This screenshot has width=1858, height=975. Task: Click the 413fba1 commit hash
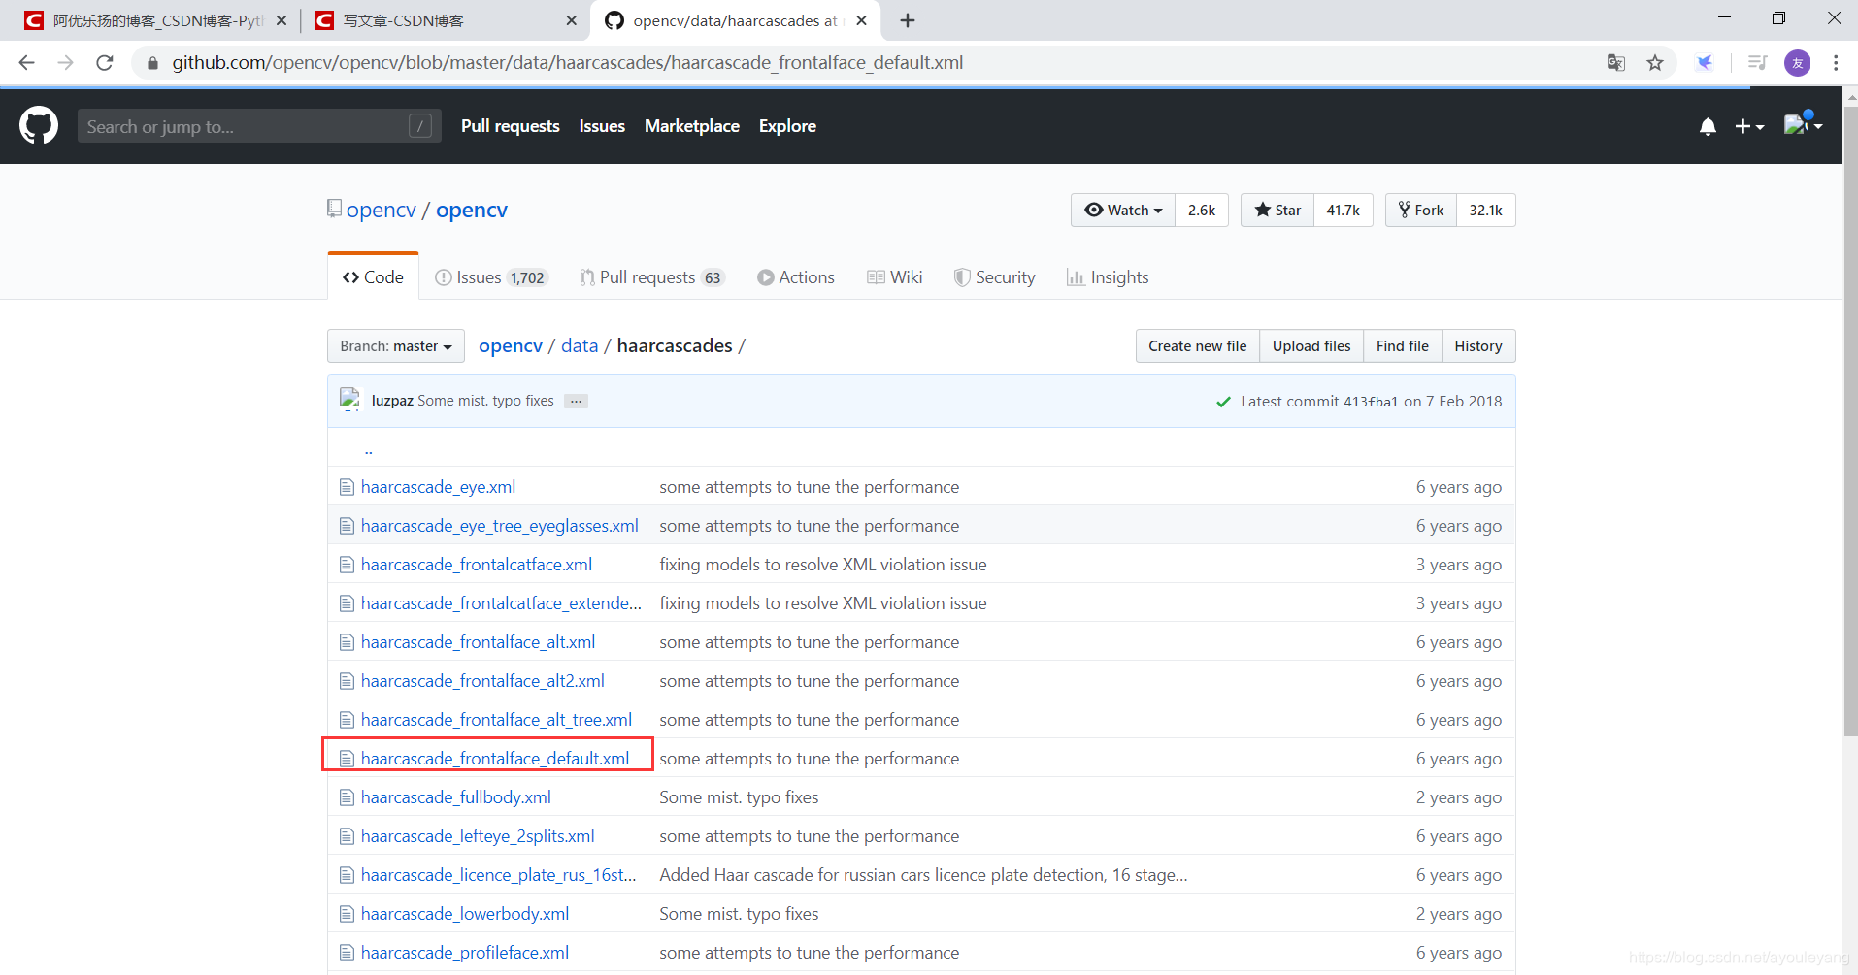[x=1371, y=402]
